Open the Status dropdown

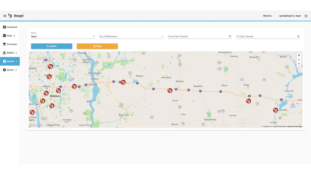coord(63,37)
